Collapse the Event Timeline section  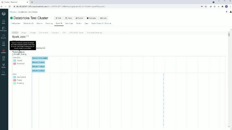coord(13,52)
